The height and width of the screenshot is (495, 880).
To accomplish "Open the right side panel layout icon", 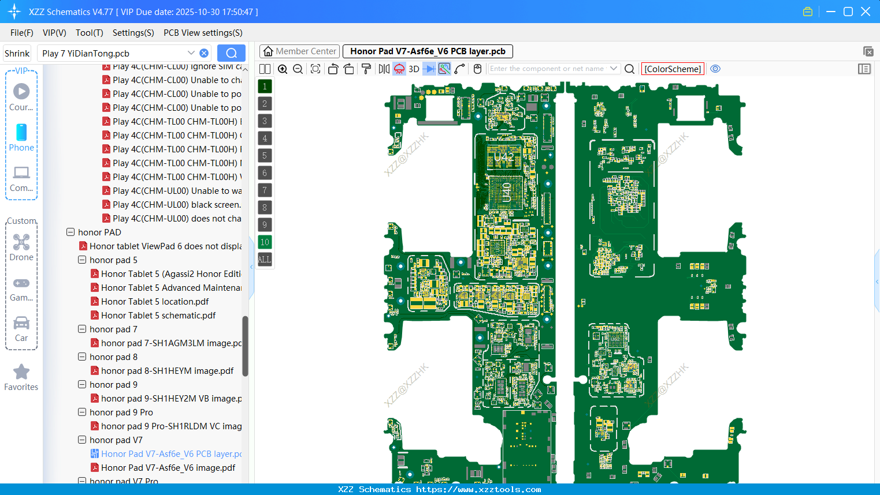I will 864,69.
